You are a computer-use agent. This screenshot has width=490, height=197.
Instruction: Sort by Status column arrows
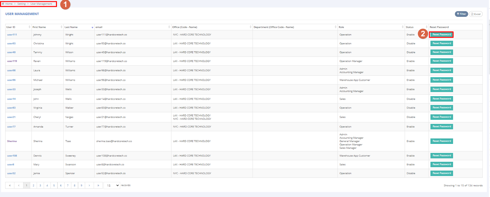pyautogui.click(x=427, y=27)
